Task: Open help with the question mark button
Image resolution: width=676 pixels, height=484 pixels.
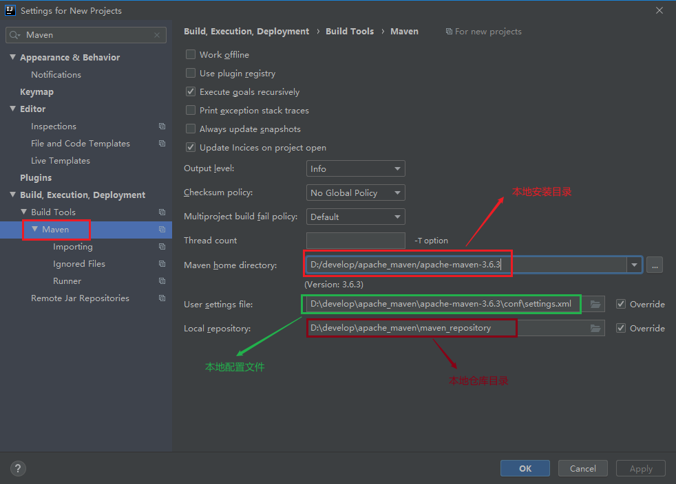Action: click(x=18, y=468)
